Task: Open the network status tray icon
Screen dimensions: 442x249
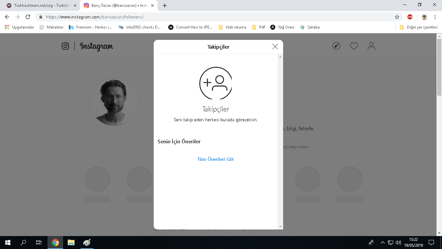Action: coord(391,243)
